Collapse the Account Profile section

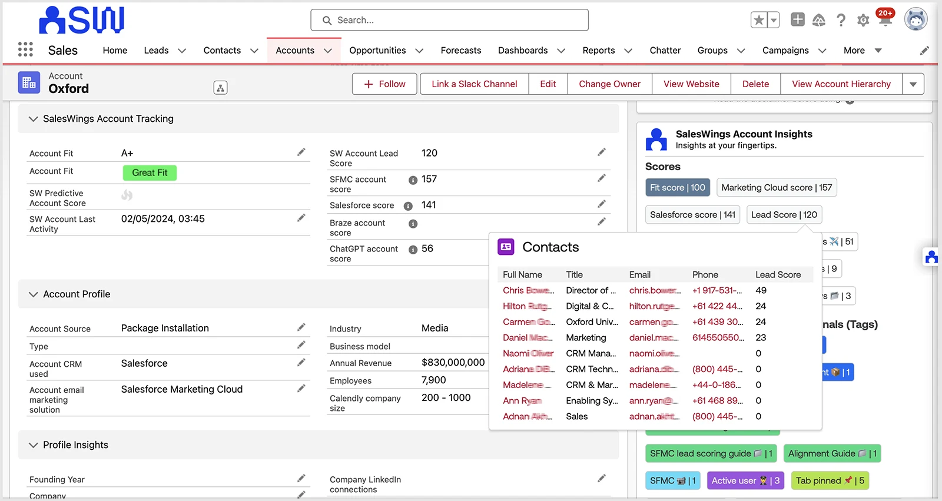coord(34,294)
